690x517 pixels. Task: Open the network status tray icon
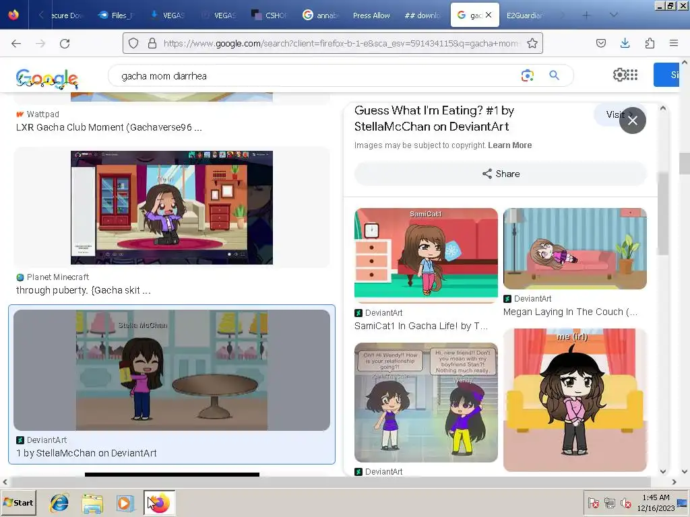609,502
